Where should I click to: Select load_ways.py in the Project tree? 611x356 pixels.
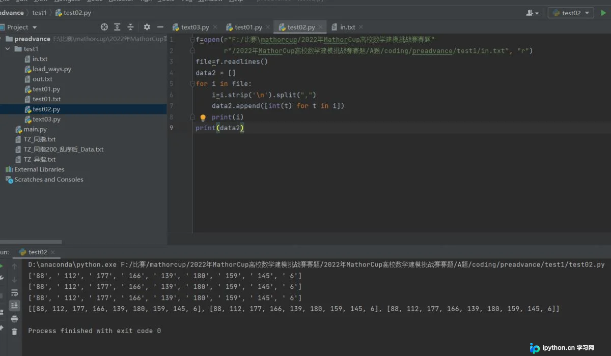click(x=52, y=69)
